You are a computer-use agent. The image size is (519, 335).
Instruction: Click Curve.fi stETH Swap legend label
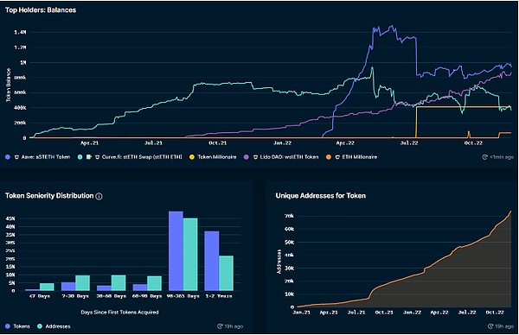coord(142,157)
